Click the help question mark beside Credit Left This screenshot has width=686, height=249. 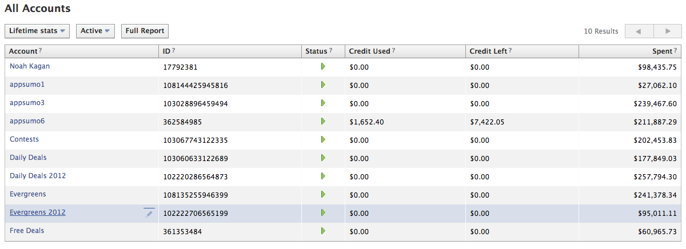(x=510, y=51)
